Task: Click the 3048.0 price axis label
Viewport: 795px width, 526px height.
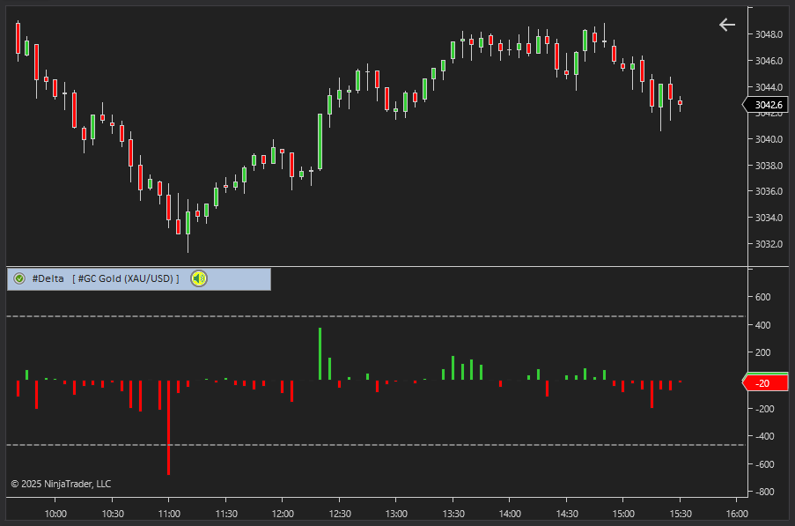Action: coord(769,34)
